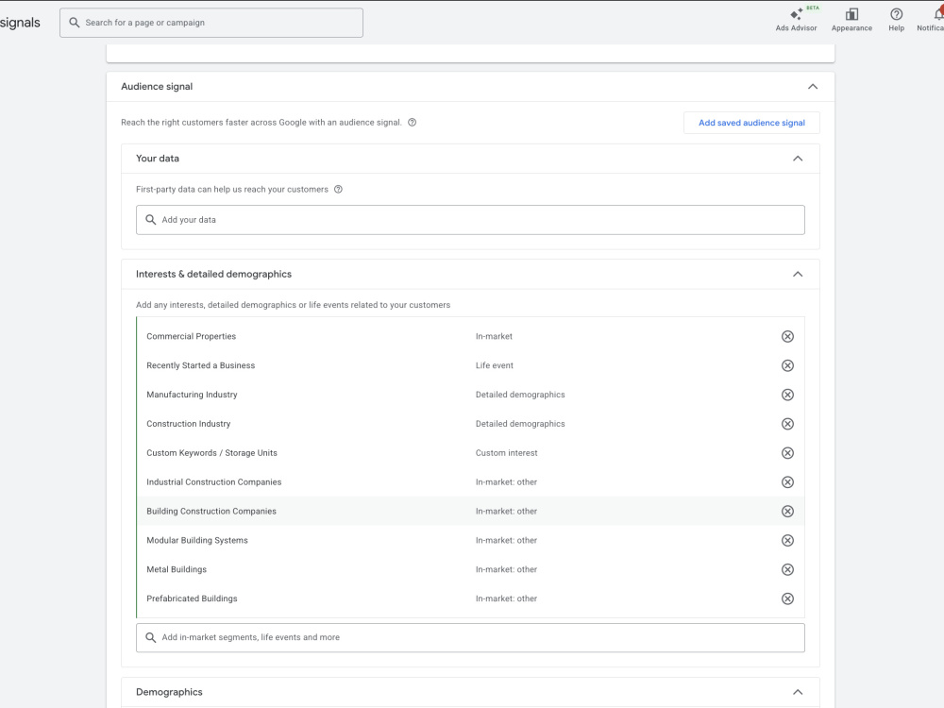Click the search magnifier in top search bar
The height and width of the screenshot is (708, 944).
click(74, 23)
